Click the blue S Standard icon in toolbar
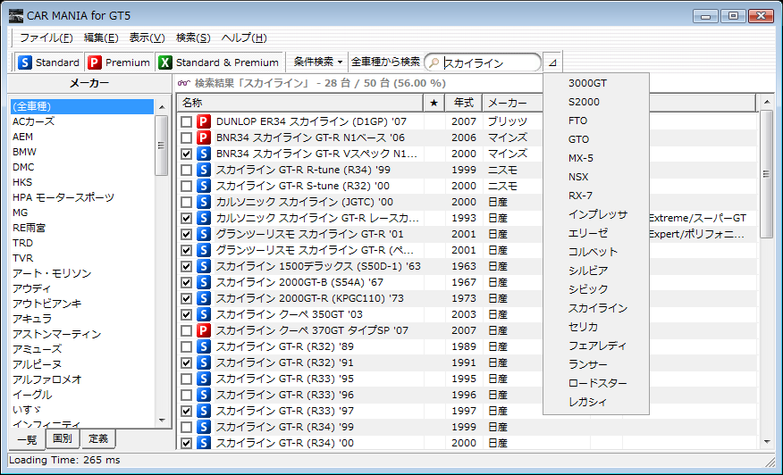Screen dimensions: 783x475 click(24, 62)
